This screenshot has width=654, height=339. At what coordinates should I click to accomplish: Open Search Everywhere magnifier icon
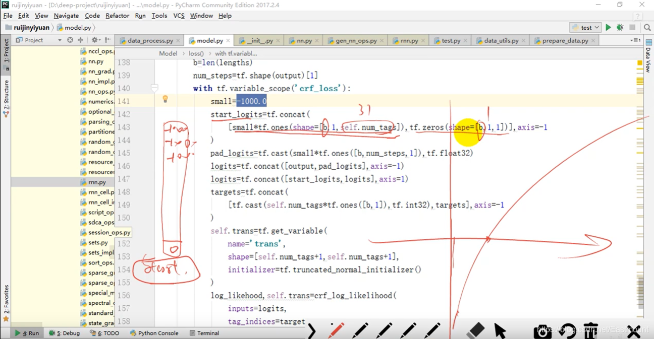point(647,28)
